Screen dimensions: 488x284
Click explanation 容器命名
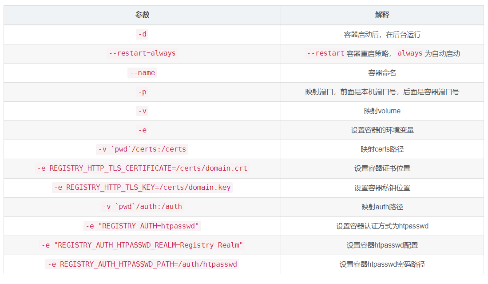tap(382, 73)
